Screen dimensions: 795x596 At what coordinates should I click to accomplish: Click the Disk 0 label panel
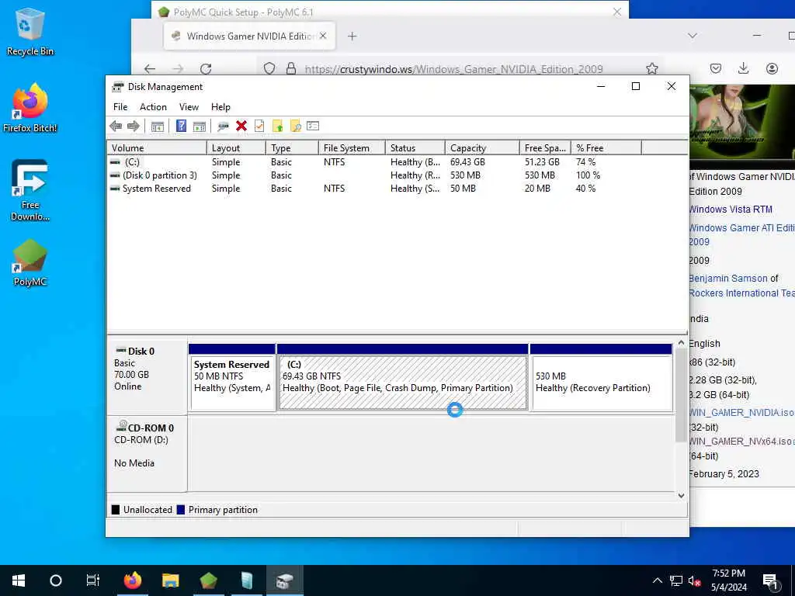(x=147, y=377)
